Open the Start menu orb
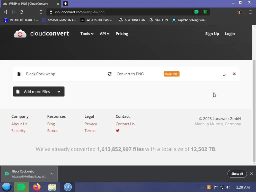The width and height of the screenshot is (256, 192). tap(6, 187)
